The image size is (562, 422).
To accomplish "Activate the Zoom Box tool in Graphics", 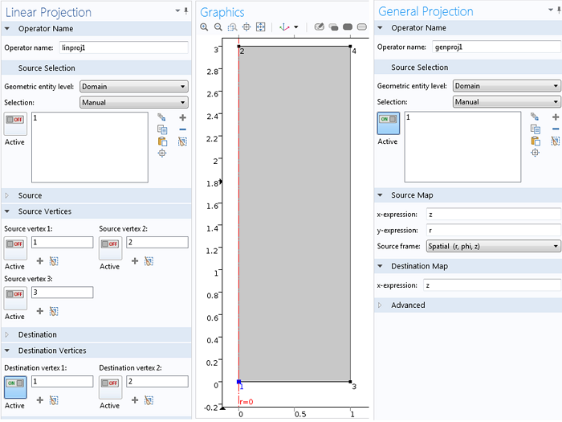I will tap(232, 27).
